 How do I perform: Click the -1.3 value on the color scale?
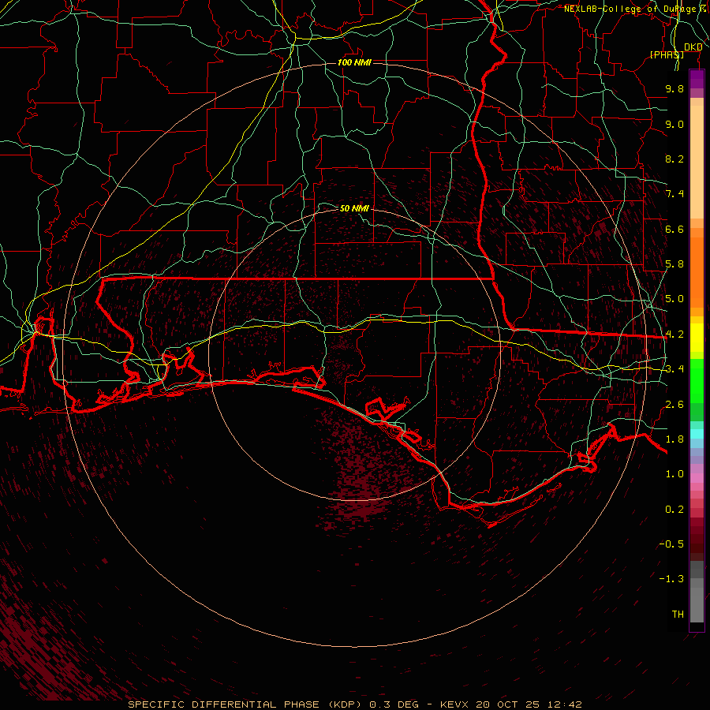[x=671, y=579]
